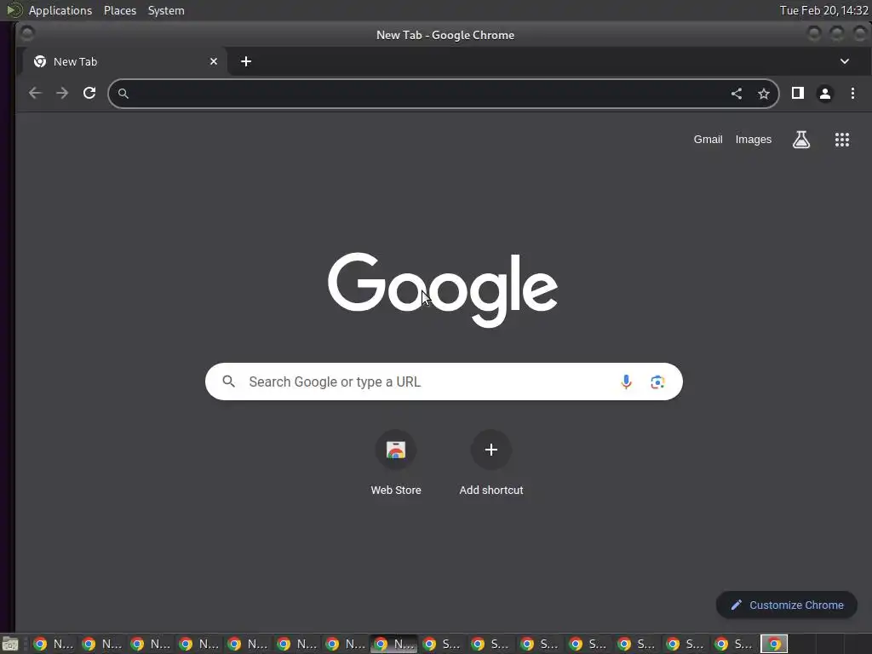Open the Search Labs flask icon

point(801,140)
